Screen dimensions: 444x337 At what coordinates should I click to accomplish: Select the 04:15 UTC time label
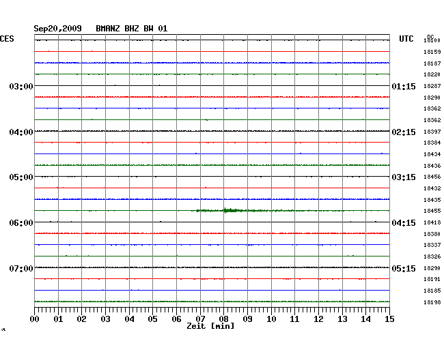pyautogui.click(x=404, y=223)
